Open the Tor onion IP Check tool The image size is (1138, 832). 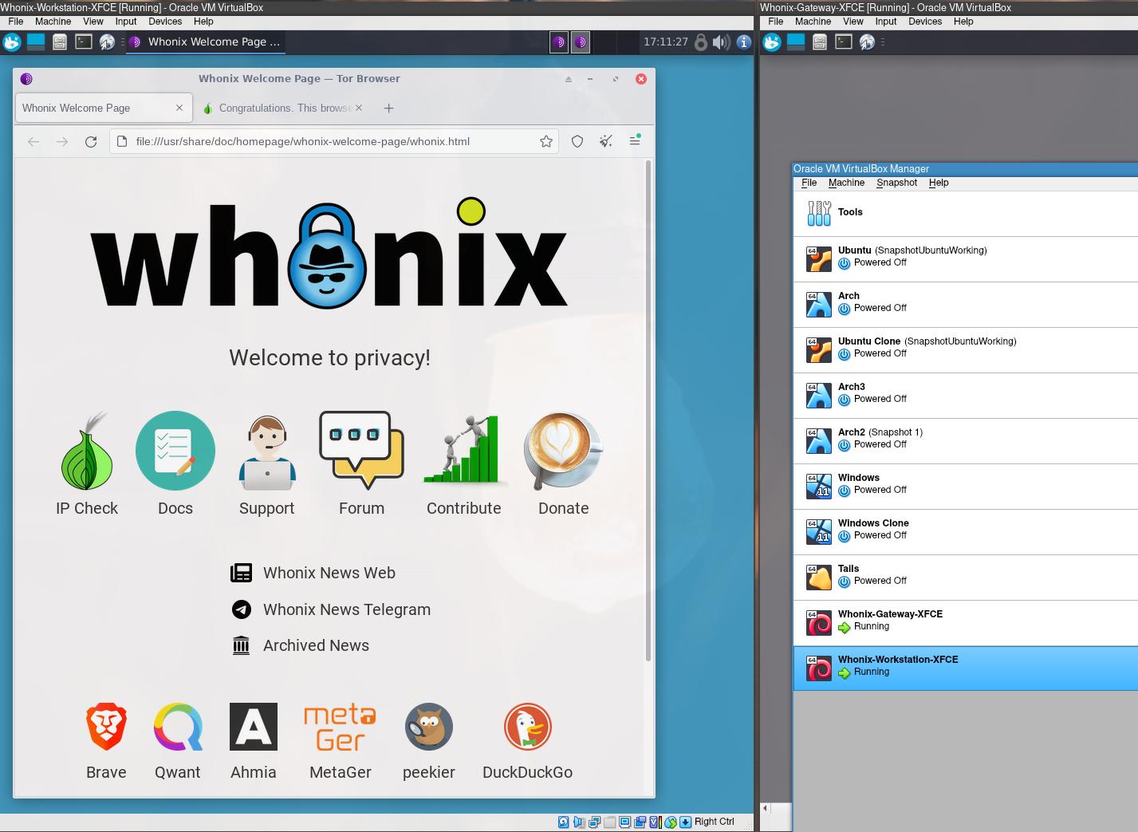(x=86, y=463)
